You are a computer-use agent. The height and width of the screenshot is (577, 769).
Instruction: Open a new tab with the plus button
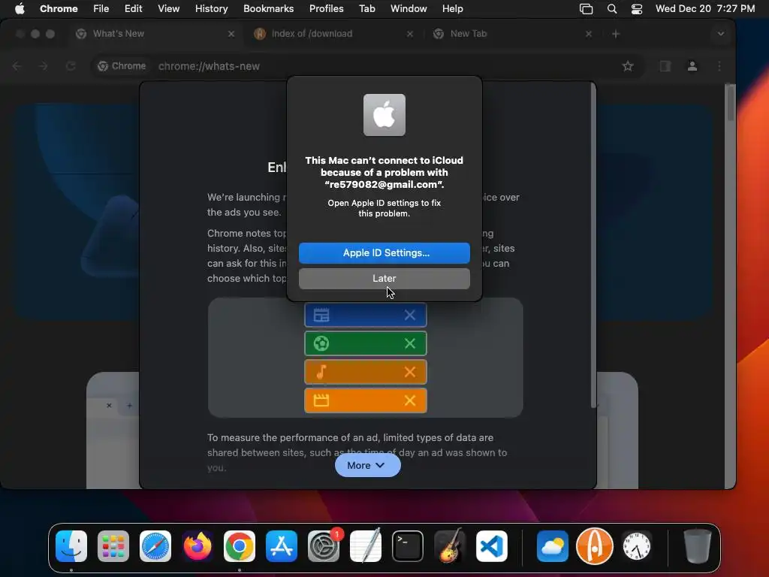pyautogui.click(x=616, y=34)
